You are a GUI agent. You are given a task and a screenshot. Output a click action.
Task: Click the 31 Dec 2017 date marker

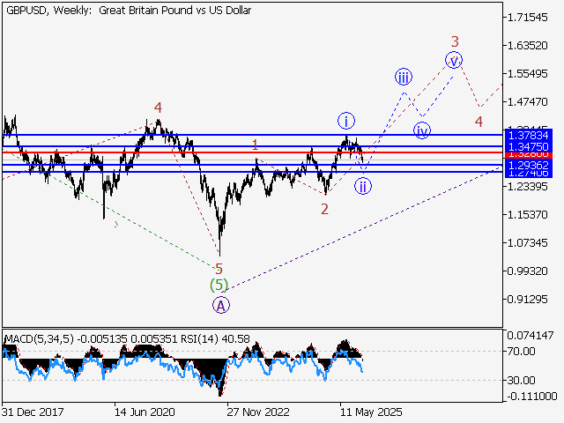point(32,411)
